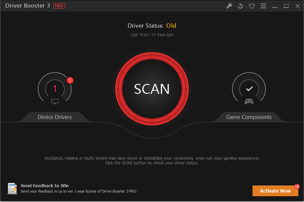
Task: Click the Driver Booster 3 title
Action: click(x=27, y=6)
